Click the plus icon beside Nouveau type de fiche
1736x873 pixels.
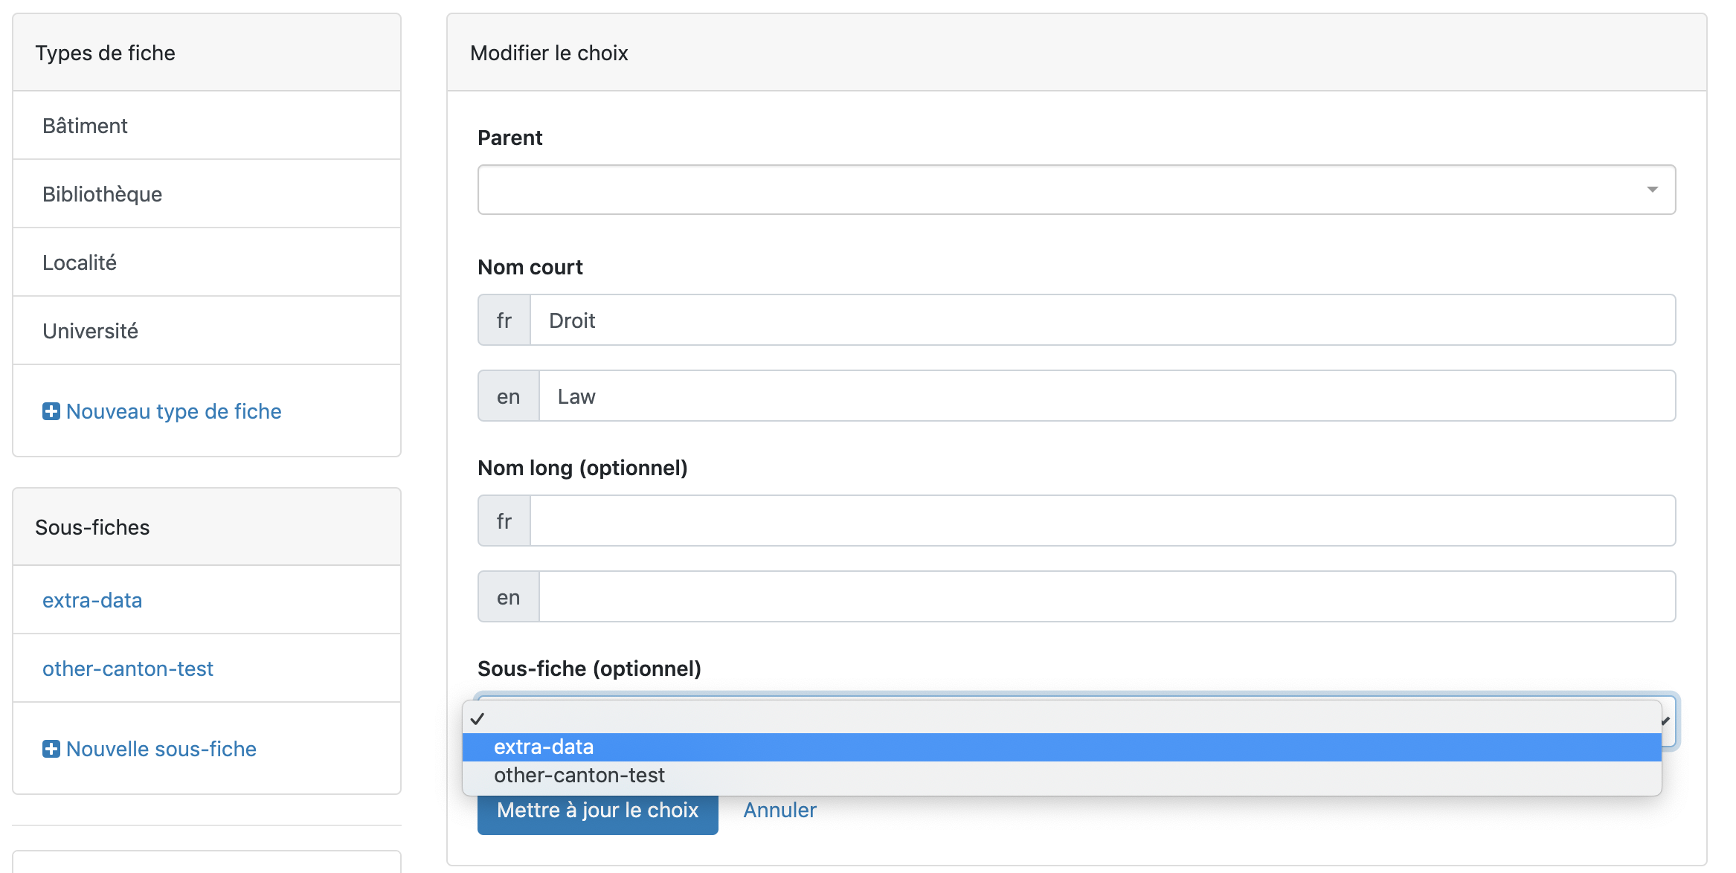[x=51, y=411]
